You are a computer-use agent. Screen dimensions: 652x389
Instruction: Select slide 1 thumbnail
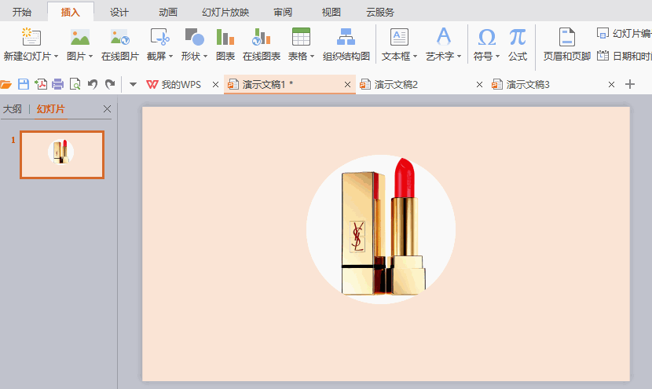[x=62, y=155]
